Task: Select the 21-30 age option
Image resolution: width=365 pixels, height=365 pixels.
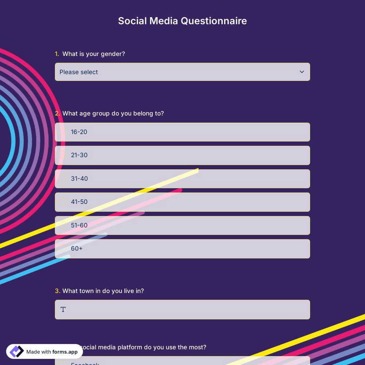Action: coord(63,155)
